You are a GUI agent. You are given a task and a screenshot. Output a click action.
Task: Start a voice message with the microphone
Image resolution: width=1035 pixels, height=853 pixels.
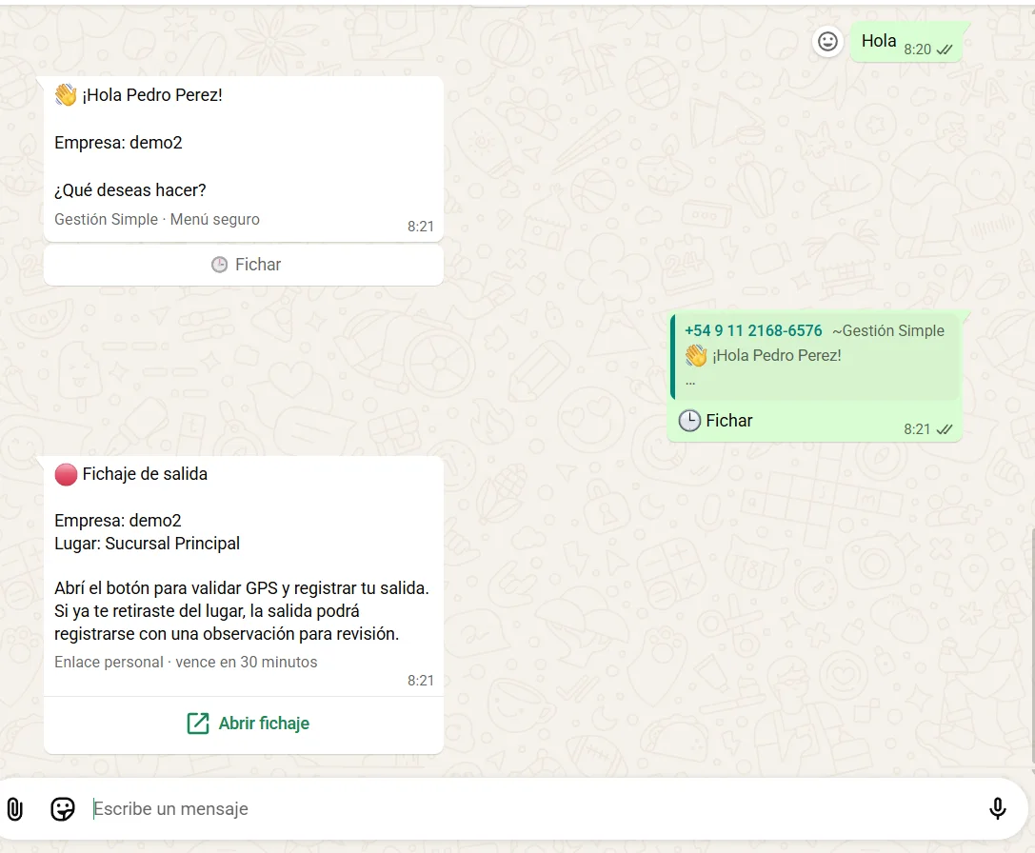[997, 808]
